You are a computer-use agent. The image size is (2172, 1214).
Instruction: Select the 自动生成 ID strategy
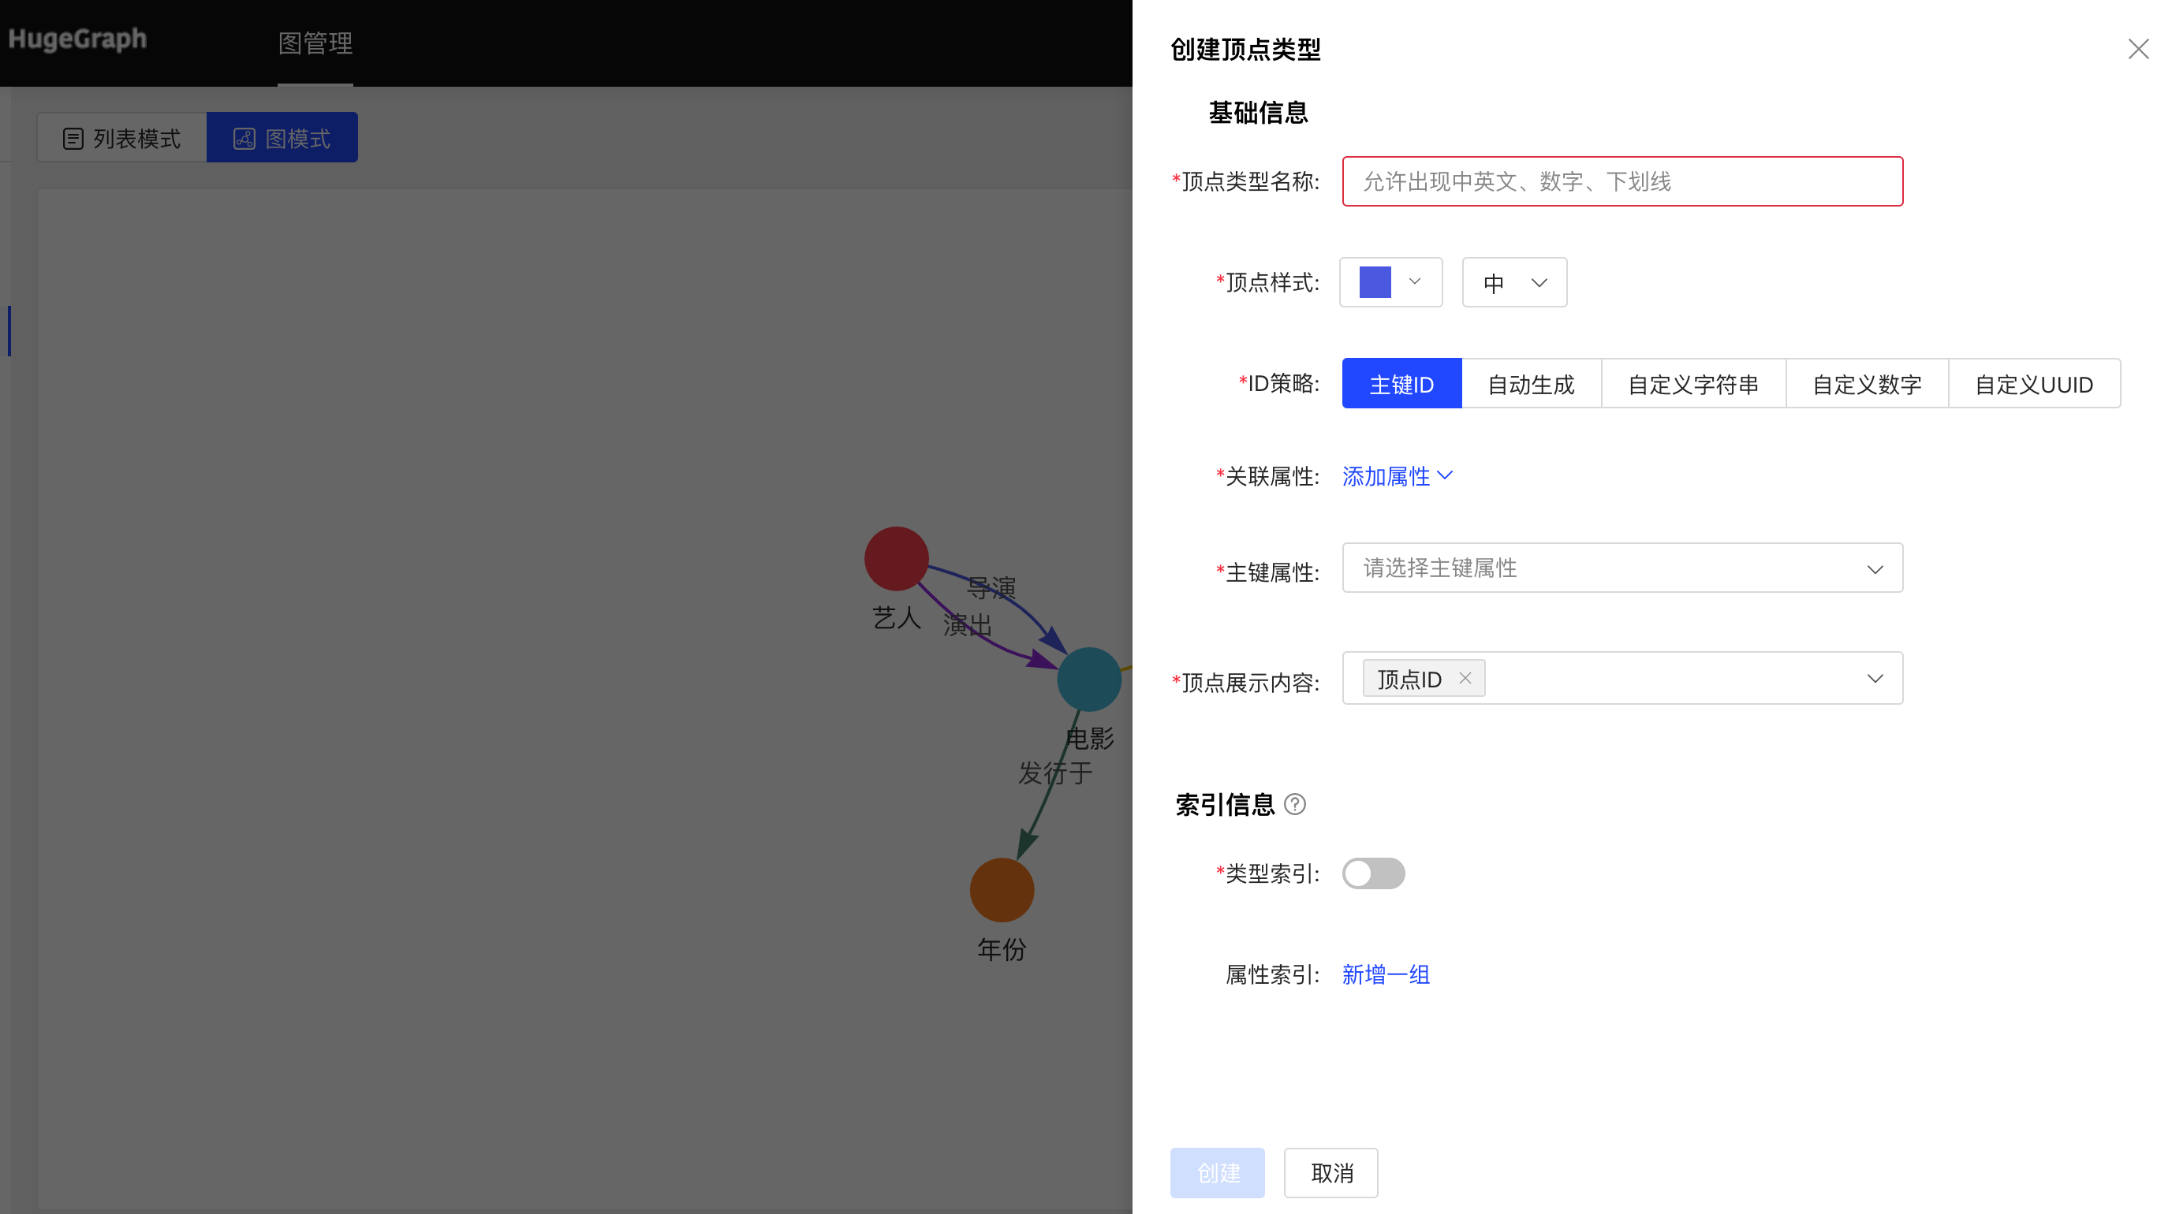[x=1531, y=384]
